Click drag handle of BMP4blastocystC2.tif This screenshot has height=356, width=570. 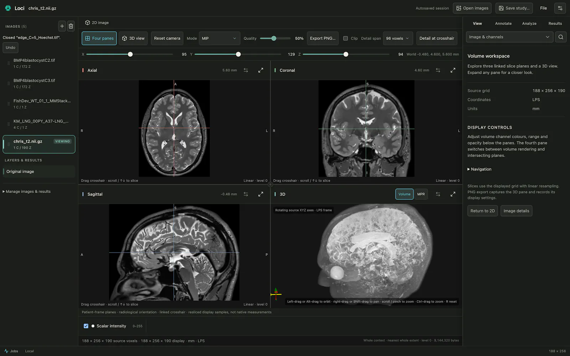click(x=9, y=63)
